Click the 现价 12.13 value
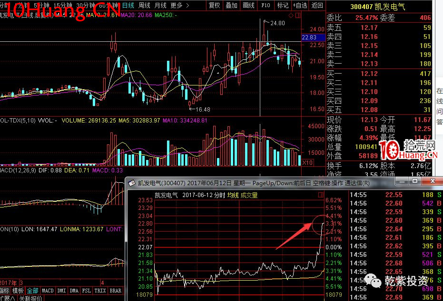Viewport: 443px width, 301px height. [369, 120]
